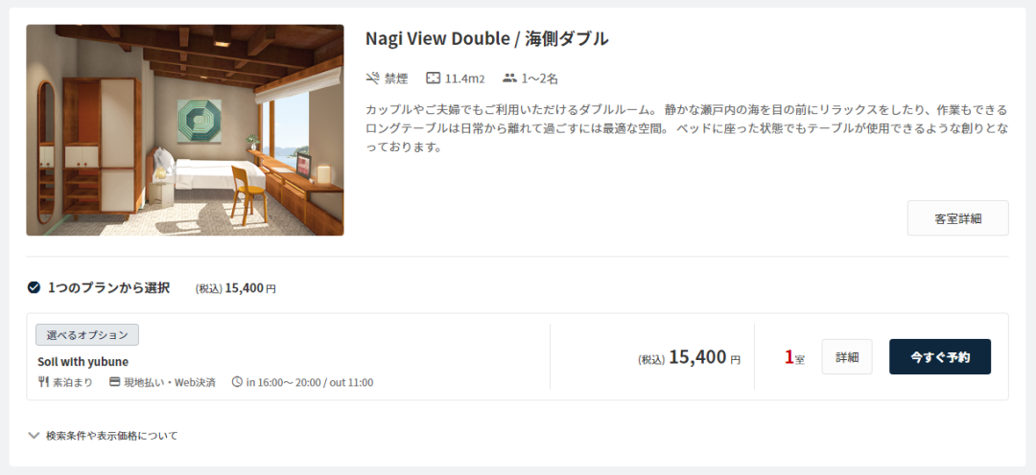Click the Nagi View Double / 海側ダブル title
1036x475 pixels.
[487, 39]
